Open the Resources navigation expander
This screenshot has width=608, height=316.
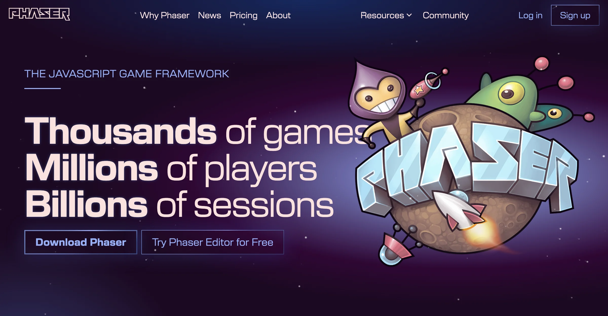(x=385, y=15)
